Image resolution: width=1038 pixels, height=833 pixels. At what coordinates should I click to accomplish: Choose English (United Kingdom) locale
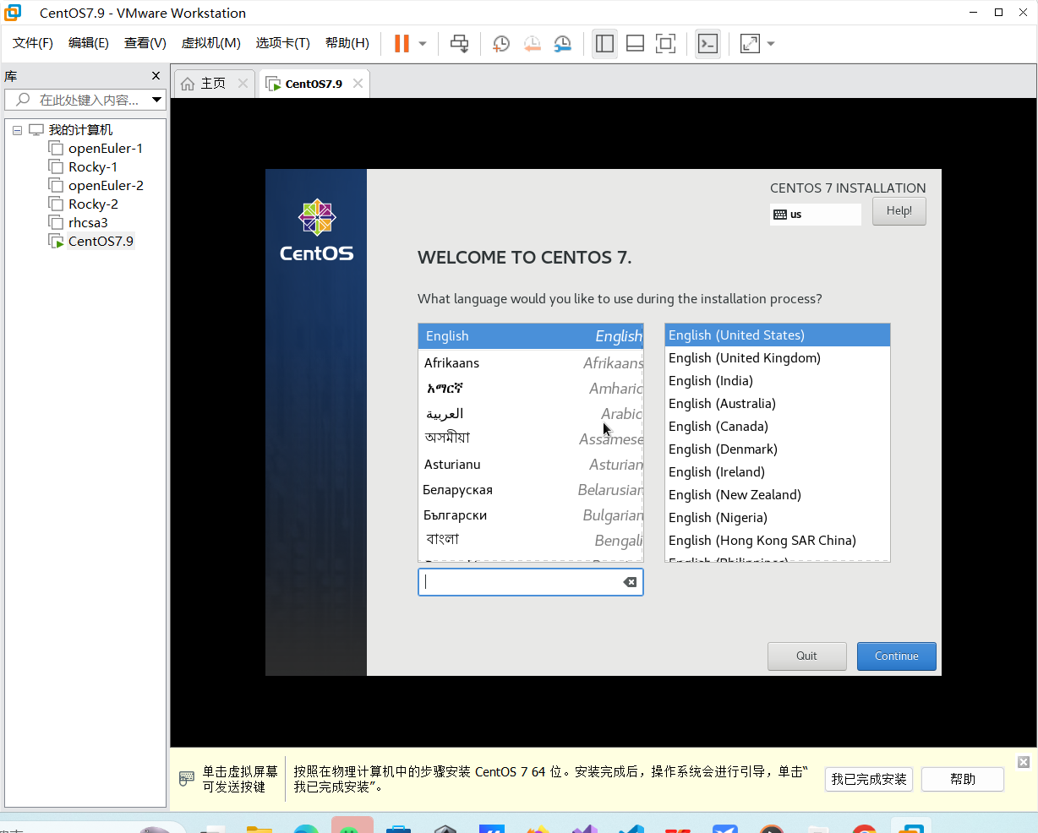coord(778,358)
